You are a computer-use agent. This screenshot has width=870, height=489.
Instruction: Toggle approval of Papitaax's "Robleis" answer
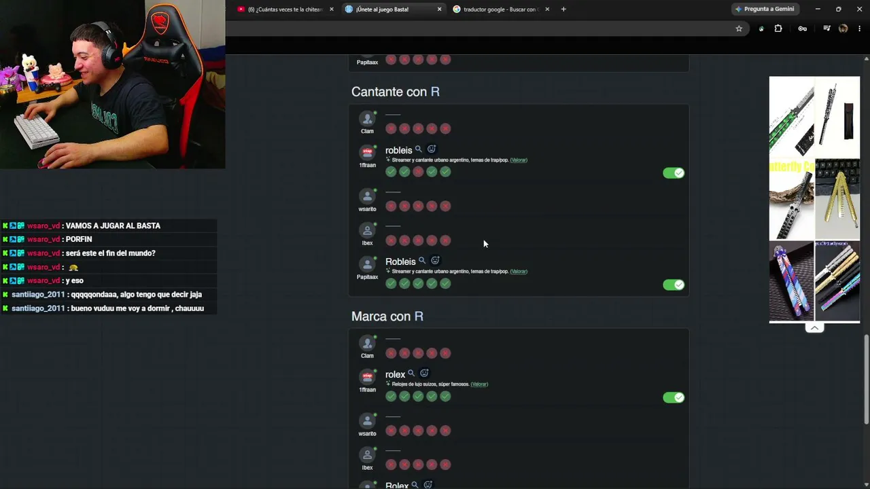point(674,285)
